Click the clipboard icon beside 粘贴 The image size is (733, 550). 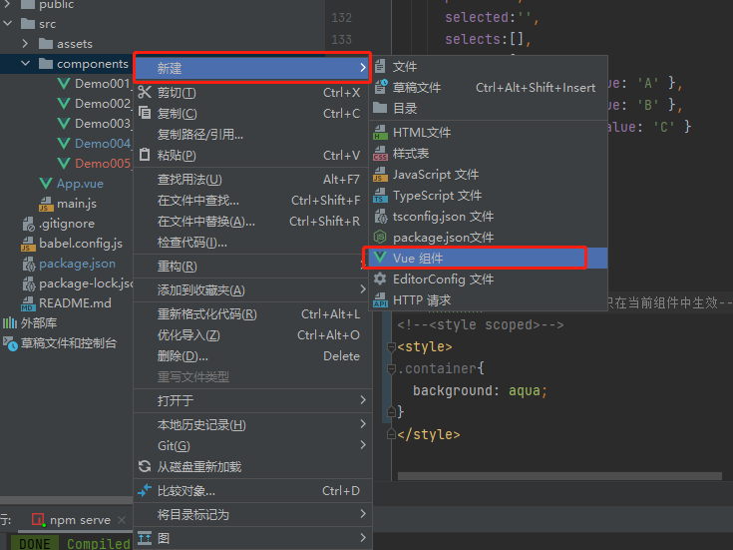145,155
